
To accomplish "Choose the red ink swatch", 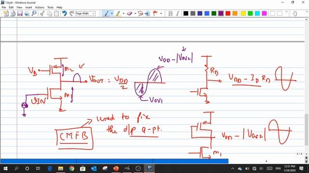I will tap(228, 13).
